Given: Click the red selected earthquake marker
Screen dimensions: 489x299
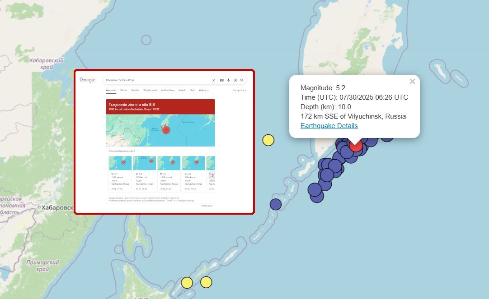Looking at the screenshot, I should (x=356, y=145).
